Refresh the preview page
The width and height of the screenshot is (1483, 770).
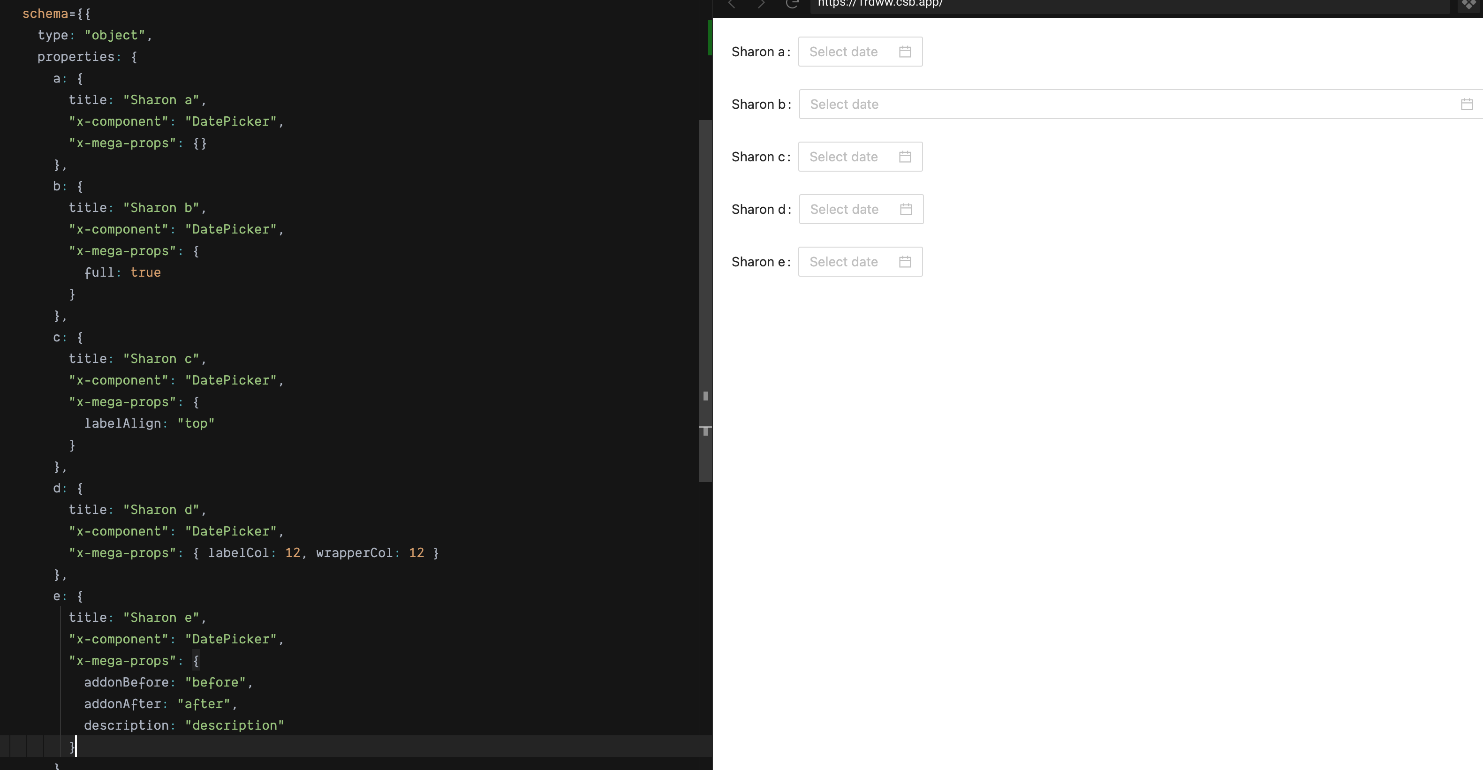point(793,4)
